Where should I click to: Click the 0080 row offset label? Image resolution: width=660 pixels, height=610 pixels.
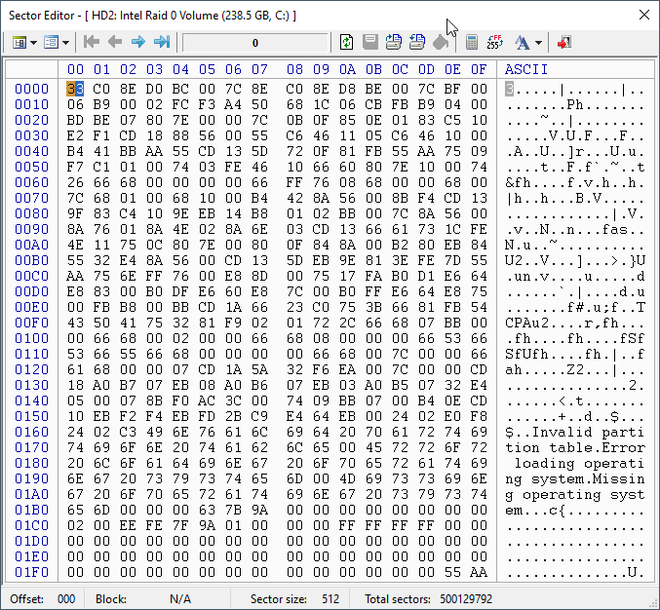tap(31, 213)
